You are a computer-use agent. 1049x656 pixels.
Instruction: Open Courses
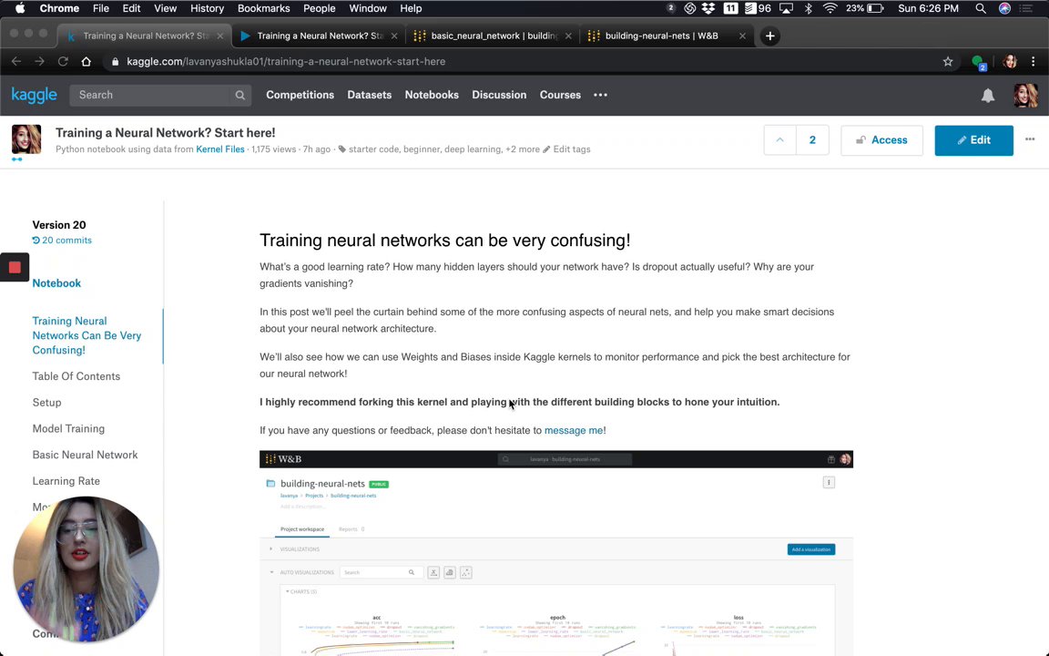(x=560, y=95)
